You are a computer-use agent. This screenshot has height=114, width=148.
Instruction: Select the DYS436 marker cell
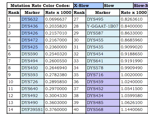tap(32, 26)
